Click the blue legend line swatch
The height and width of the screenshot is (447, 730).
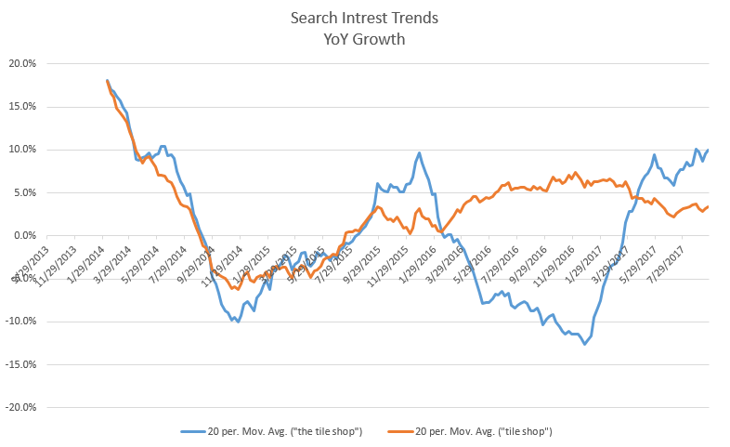click(x=193, y=432)
